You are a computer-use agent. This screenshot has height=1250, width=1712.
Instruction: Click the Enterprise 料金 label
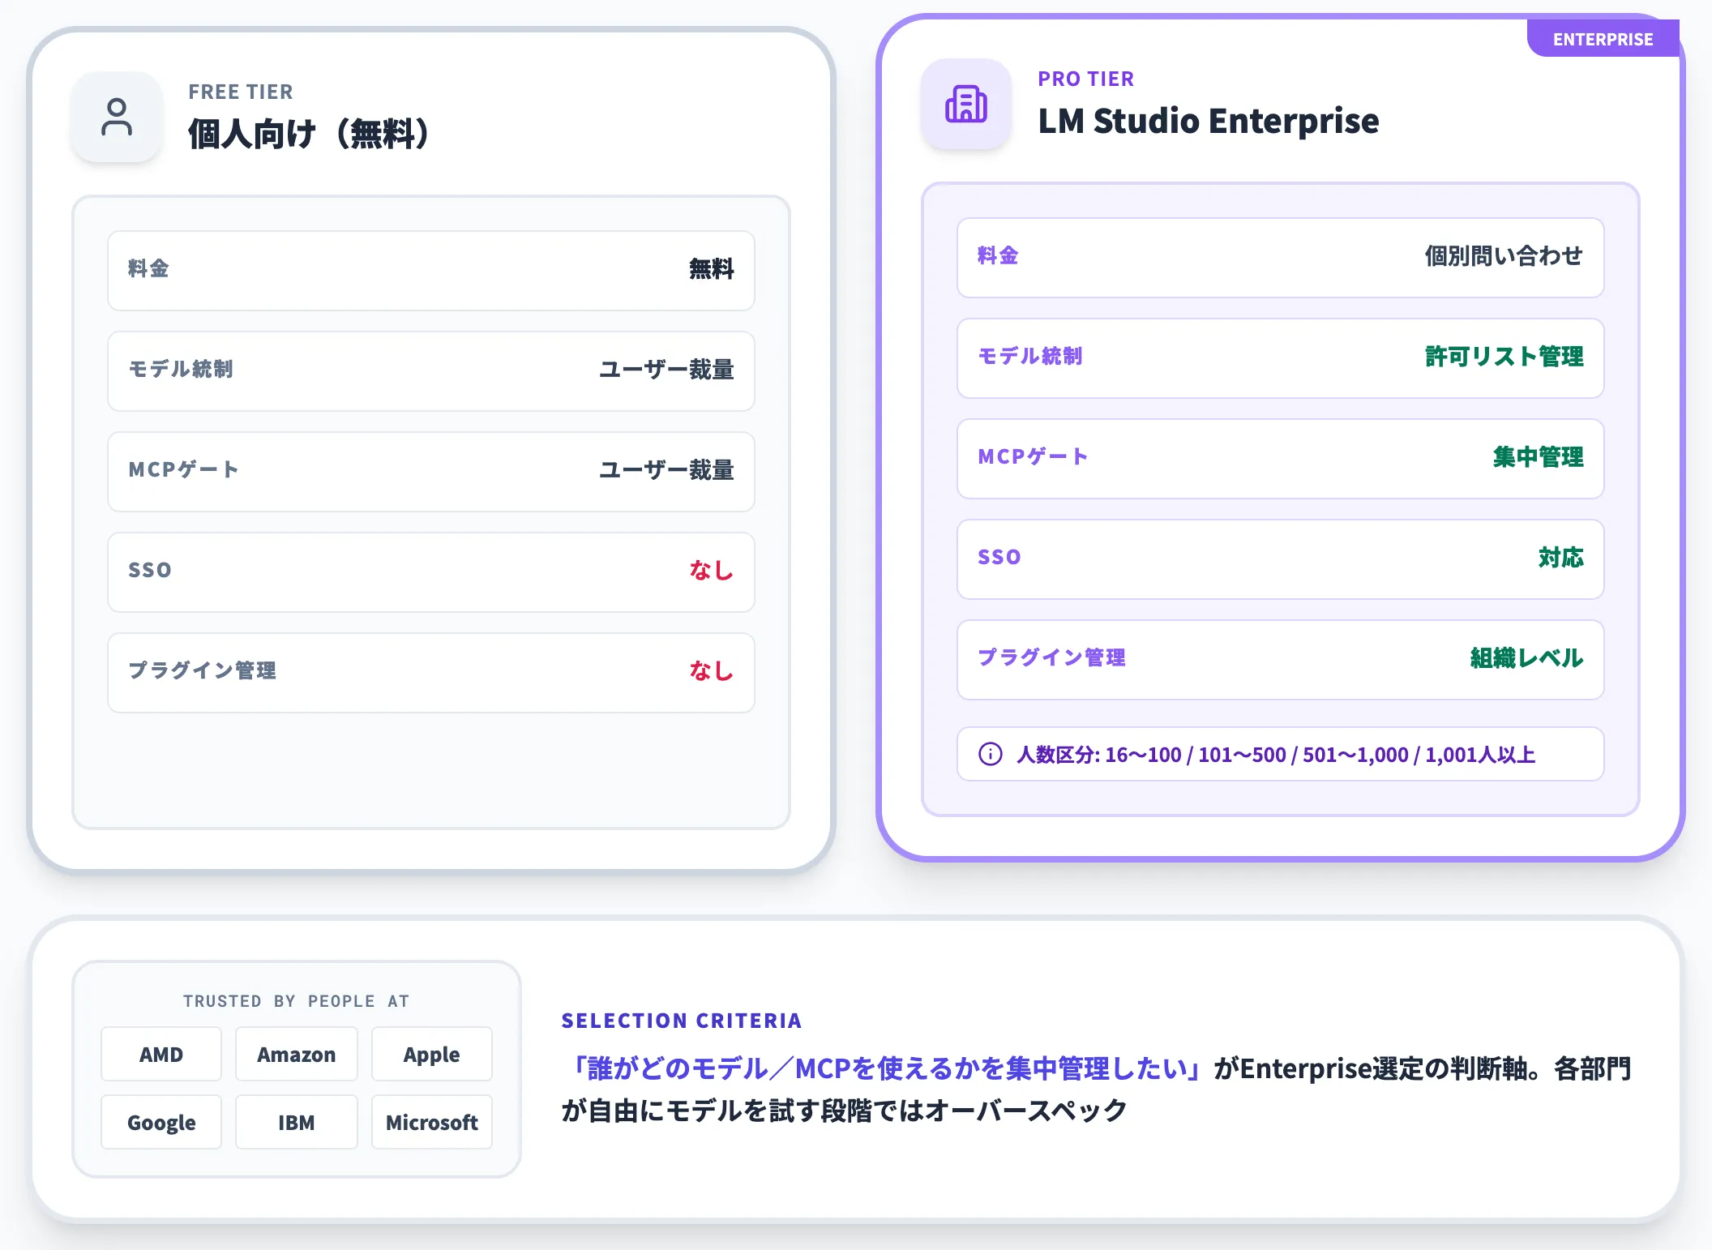pos(998,256)
